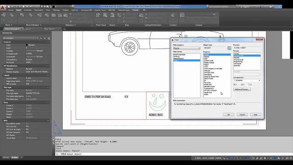The width and height of the screenshot is (293, 165).
Task: Click the Create Block icon
Action: pos(22,15)
